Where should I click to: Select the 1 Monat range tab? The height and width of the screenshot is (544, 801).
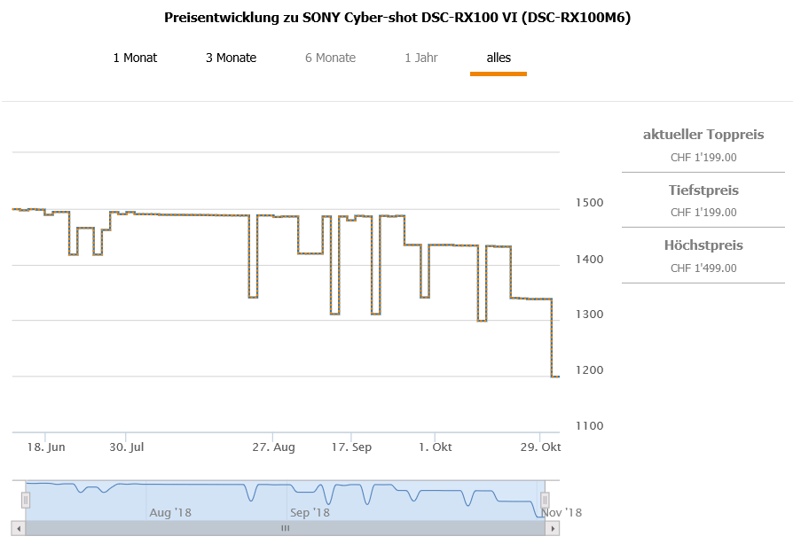(x=135, y=58)
